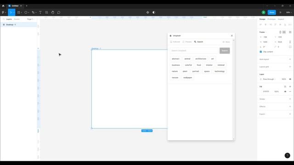Select the Move tool
This screenshot has width=294, height=165.
[x=11, y=12]
